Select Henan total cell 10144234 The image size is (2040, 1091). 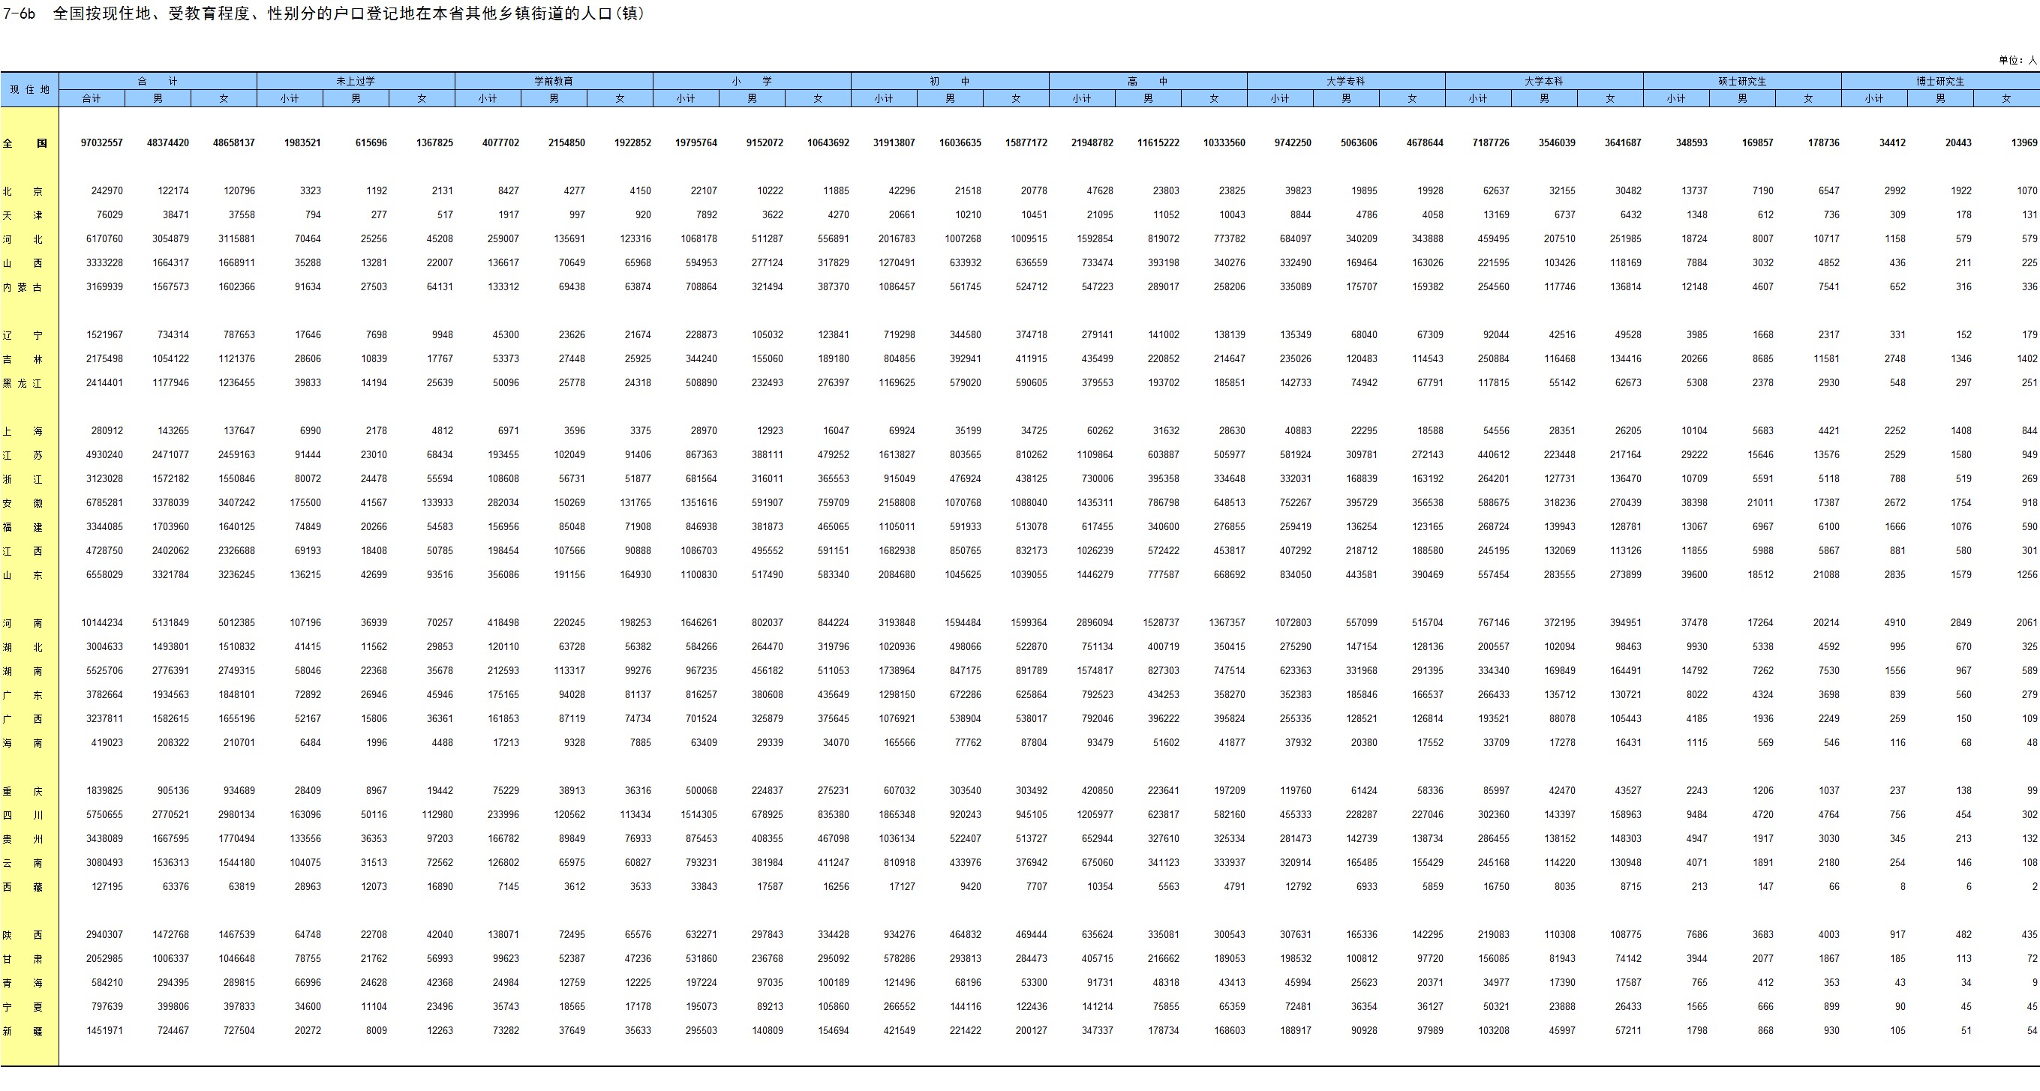(101, 623)
